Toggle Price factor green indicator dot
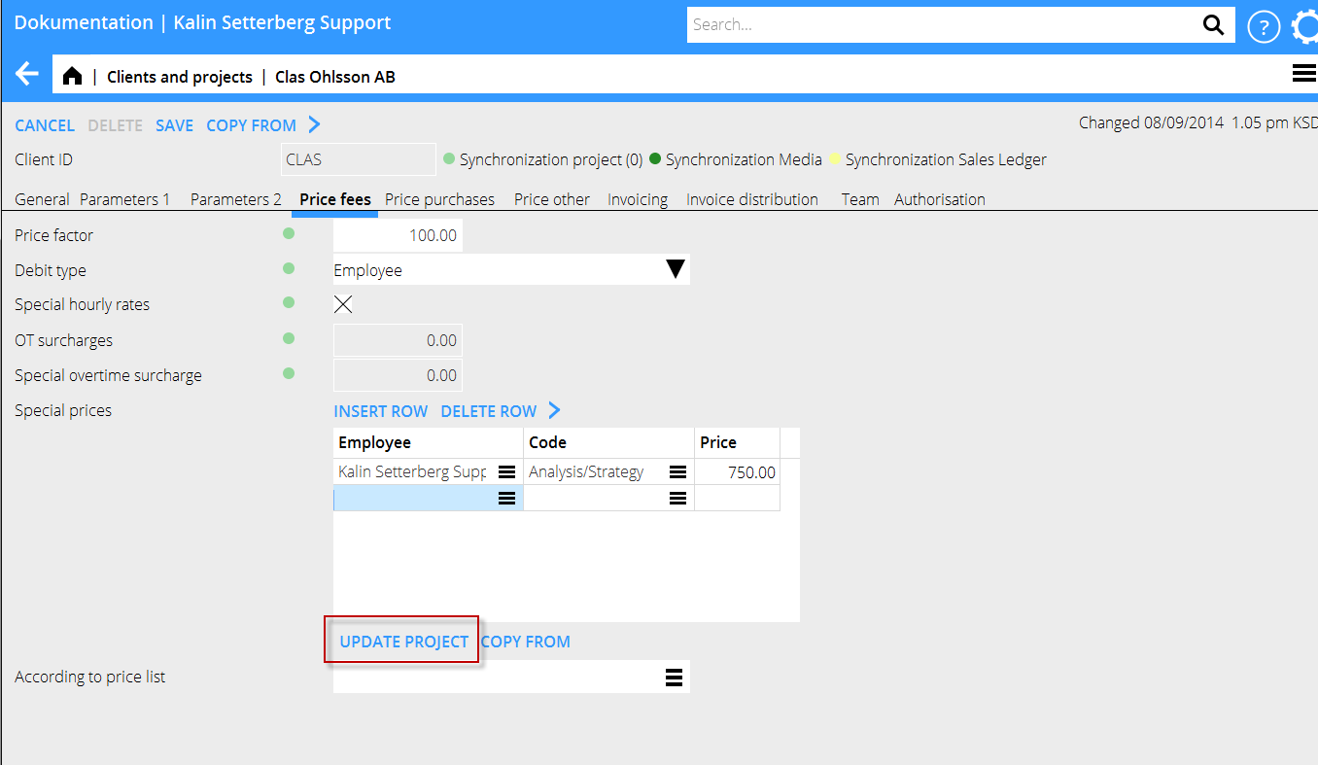The width and height of the screenshot is (1318, 765). [288, 234]
